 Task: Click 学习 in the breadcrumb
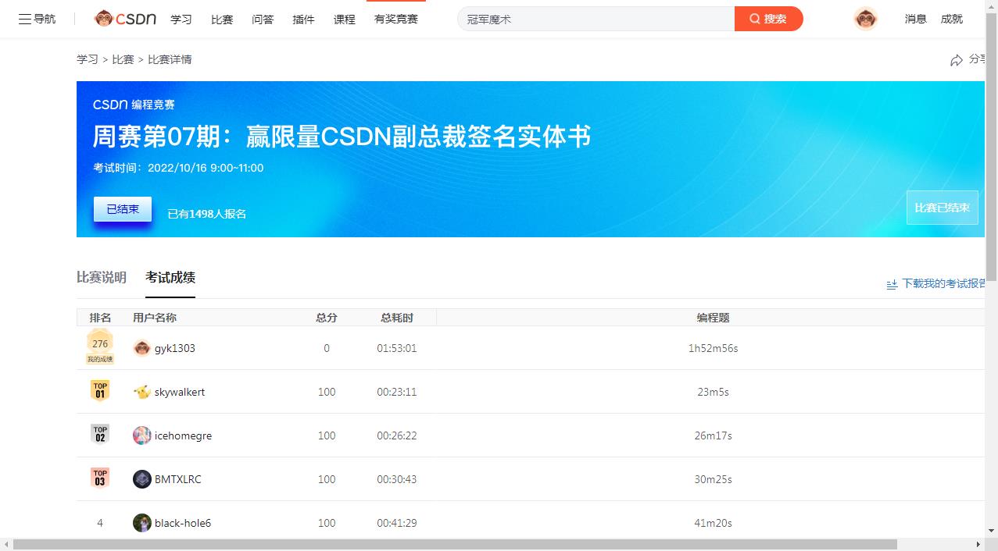click(x=88, y=59)
